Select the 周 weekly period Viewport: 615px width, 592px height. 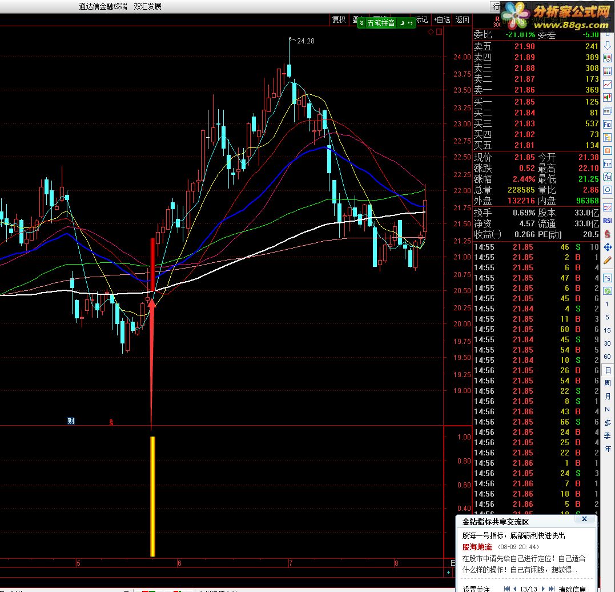click(607, 383)
